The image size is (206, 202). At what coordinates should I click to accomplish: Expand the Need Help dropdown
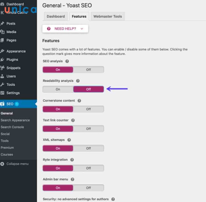coord(65,29)
